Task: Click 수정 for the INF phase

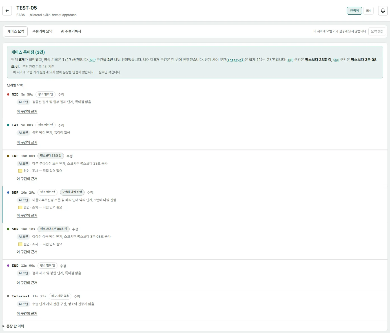Action: click(70, 156)
